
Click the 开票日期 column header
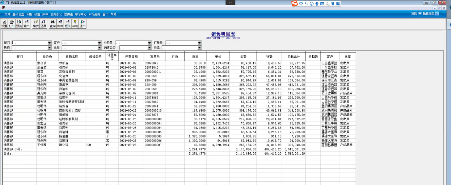point(131,56)
